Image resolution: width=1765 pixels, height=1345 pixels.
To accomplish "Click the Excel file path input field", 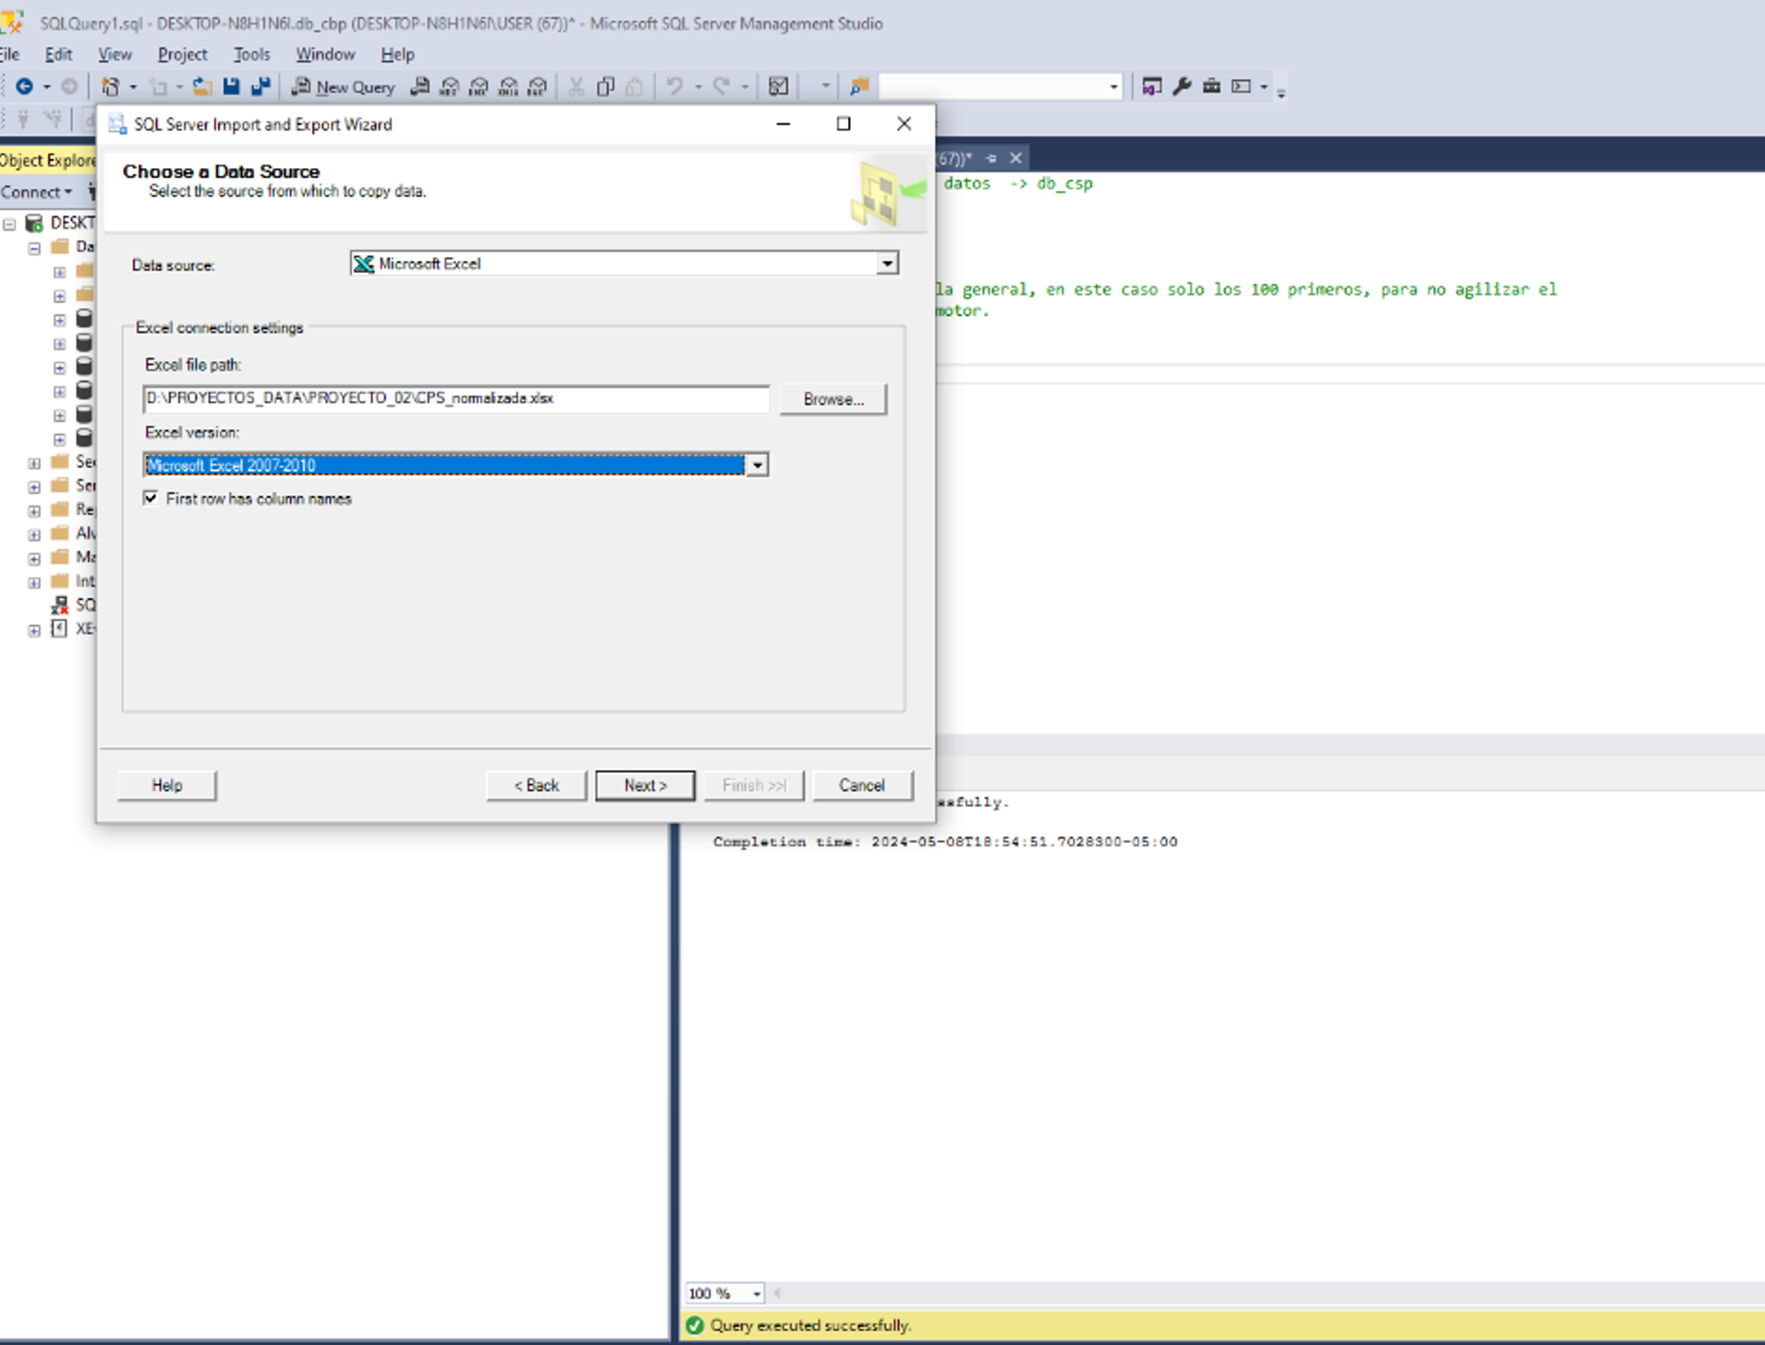I will (456, 399).
